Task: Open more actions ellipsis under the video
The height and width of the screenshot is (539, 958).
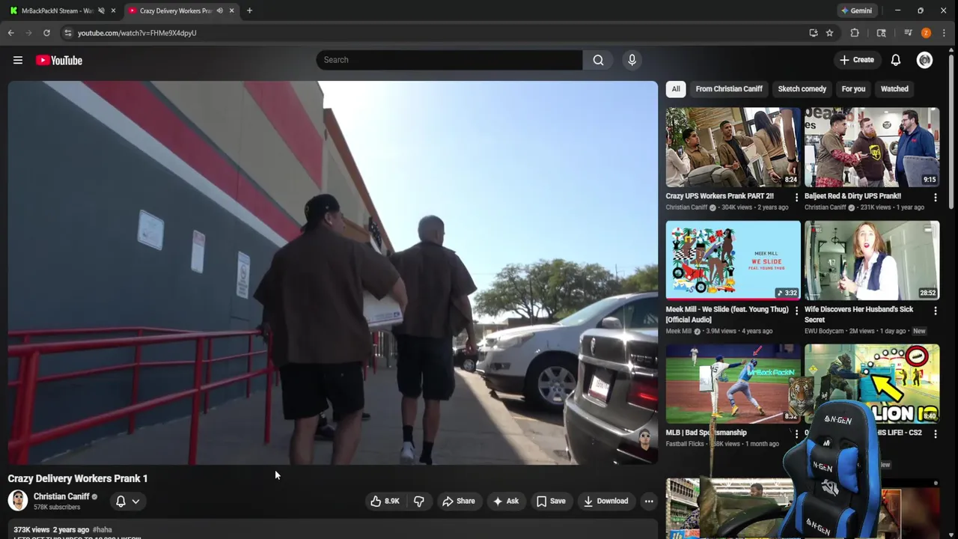Action: click(x=649, y=501)
